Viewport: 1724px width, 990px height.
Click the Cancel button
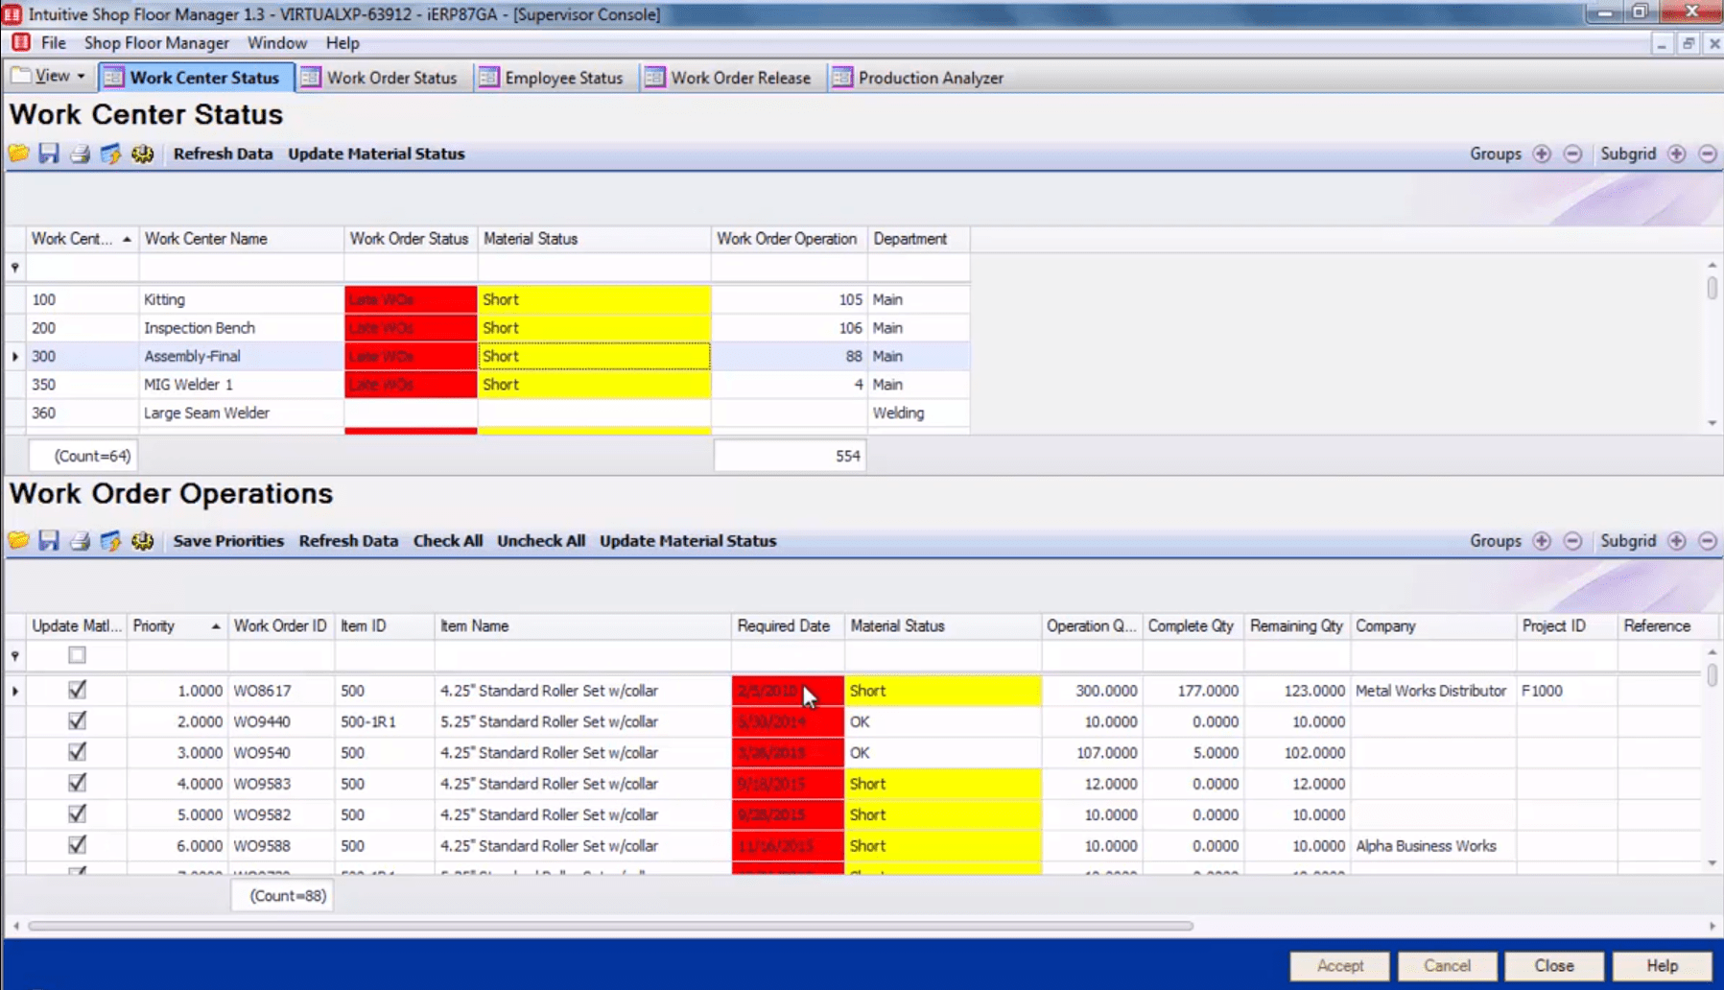1447,965
